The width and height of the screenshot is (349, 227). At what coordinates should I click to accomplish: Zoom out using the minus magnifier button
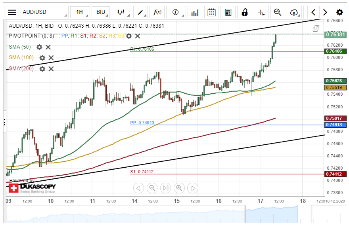tap(152, 188)
